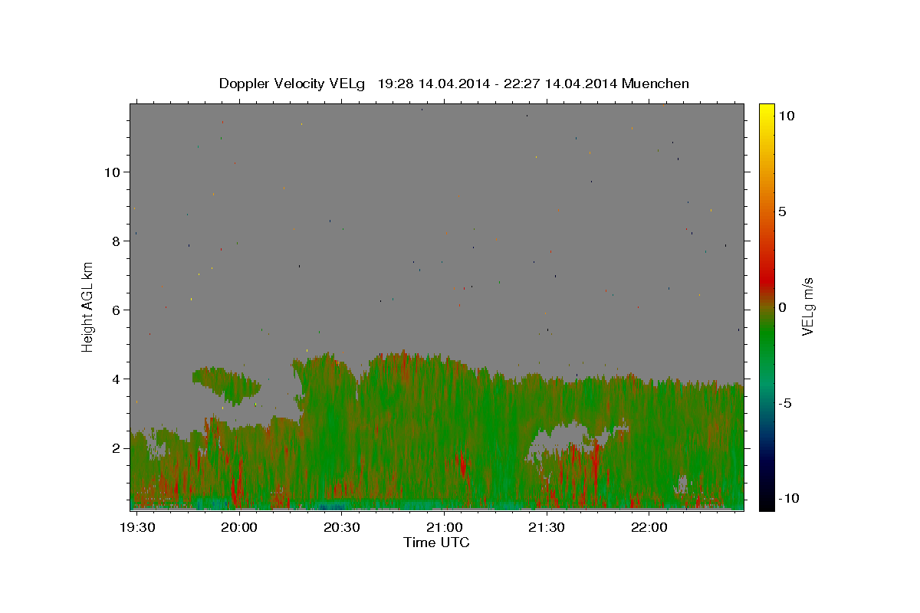Click the 'Height AGL km' axis label
This screenshot has height=613, width=920.
88,306
